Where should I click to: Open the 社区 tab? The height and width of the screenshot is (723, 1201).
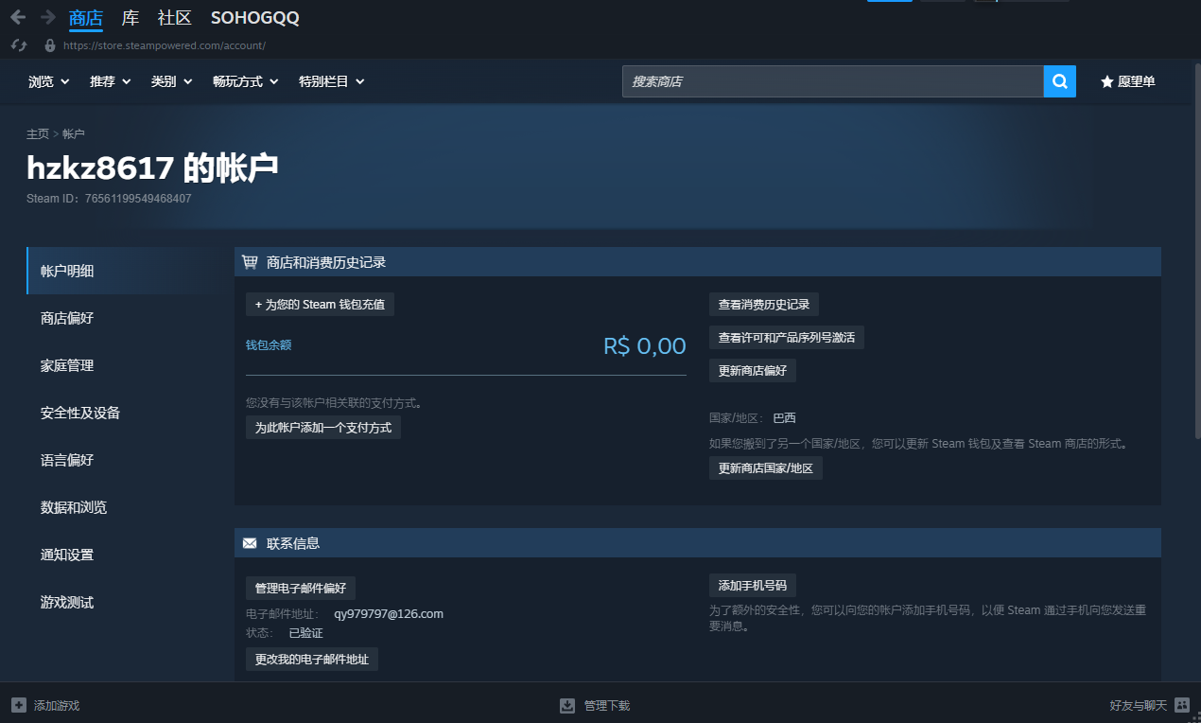[x=175, y=17]
